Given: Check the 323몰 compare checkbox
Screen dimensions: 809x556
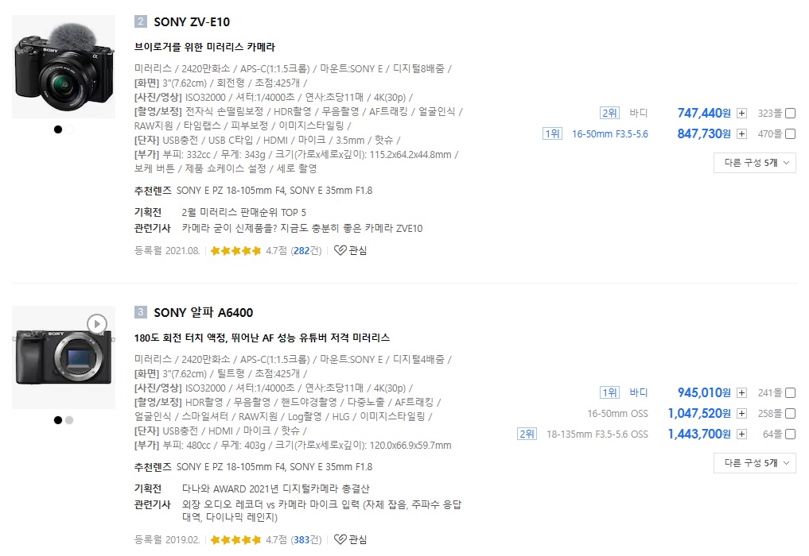Looking at the screenshot, I should [x=790, y=114].
